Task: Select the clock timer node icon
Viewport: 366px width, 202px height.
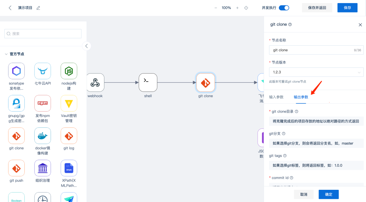Action: [x=42, y=197]
